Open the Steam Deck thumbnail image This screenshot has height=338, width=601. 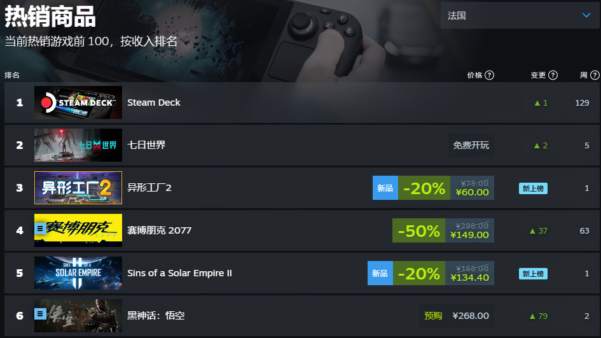point(78,102)
